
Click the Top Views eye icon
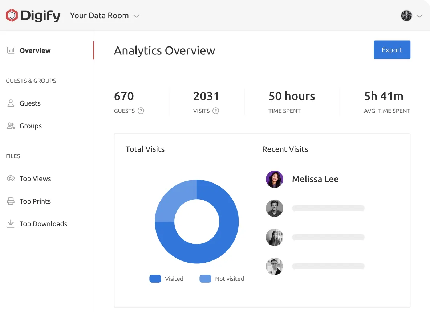(x=11, y=178)
